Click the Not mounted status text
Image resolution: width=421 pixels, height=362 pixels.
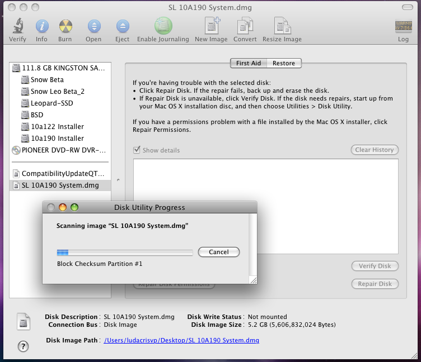pyautogui.click(x=267, y=317)
